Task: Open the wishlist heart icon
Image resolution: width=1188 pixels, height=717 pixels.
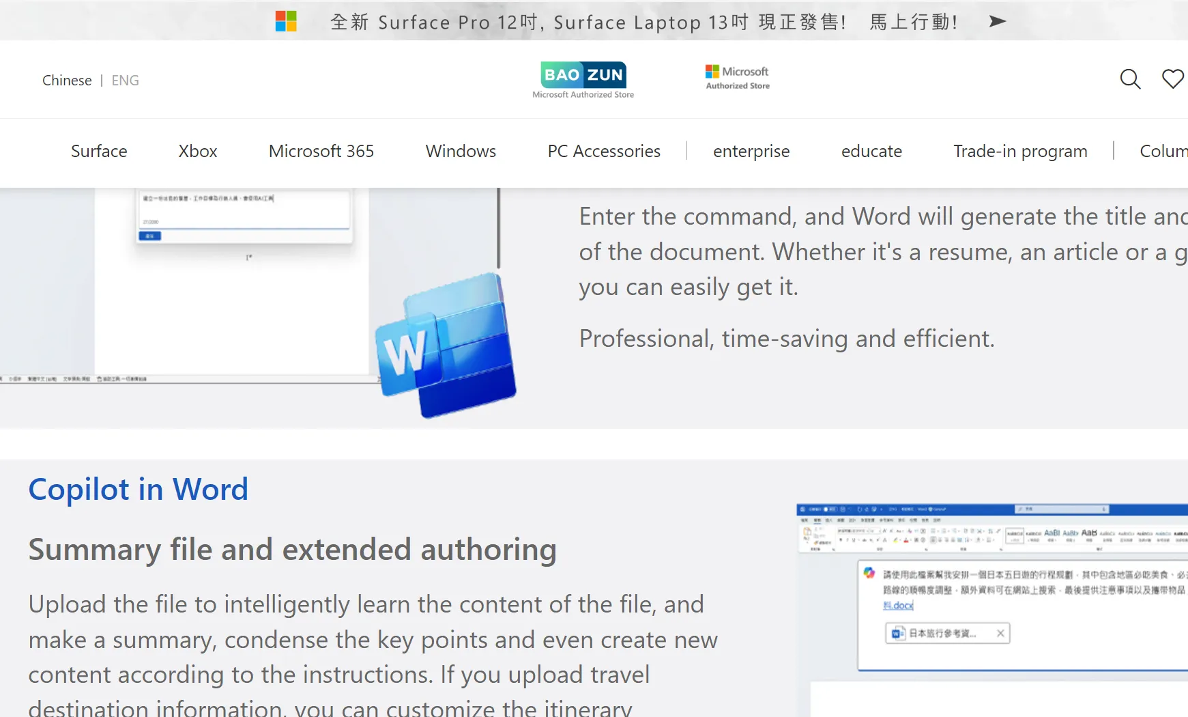Action: [x=1172, y=79]
